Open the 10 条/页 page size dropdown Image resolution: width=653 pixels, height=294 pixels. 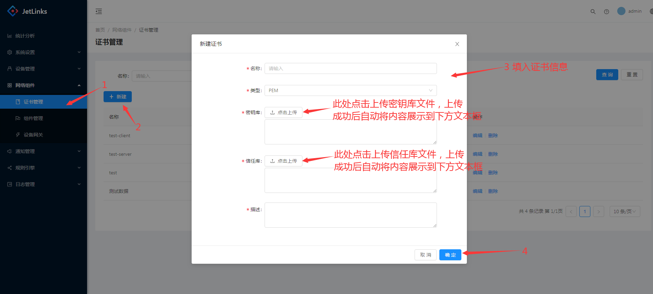coord(624,211)
